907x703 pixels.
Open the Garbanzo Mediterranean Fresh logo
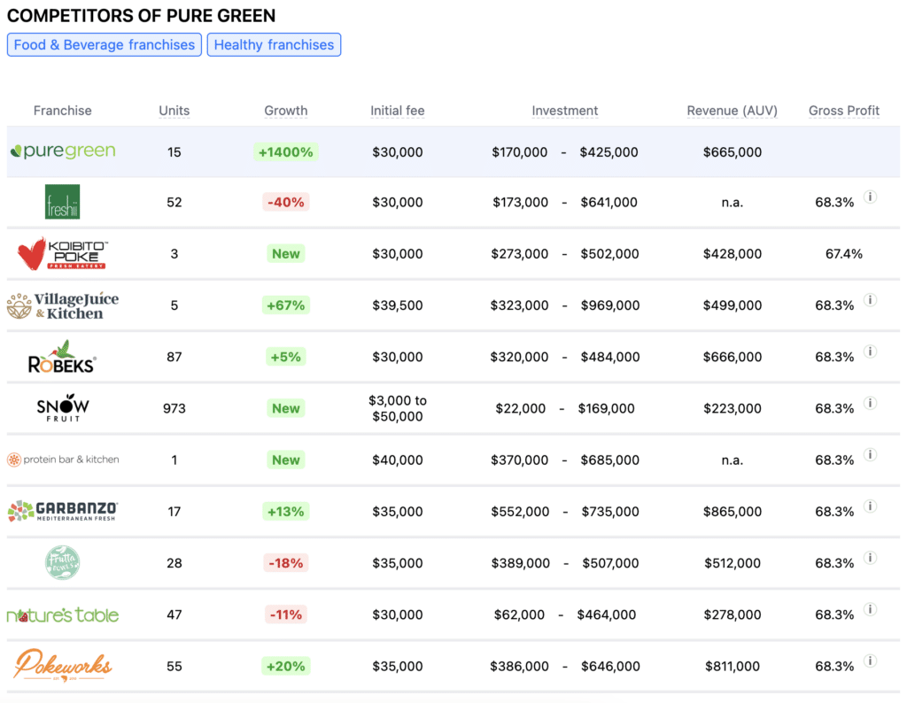63,511
